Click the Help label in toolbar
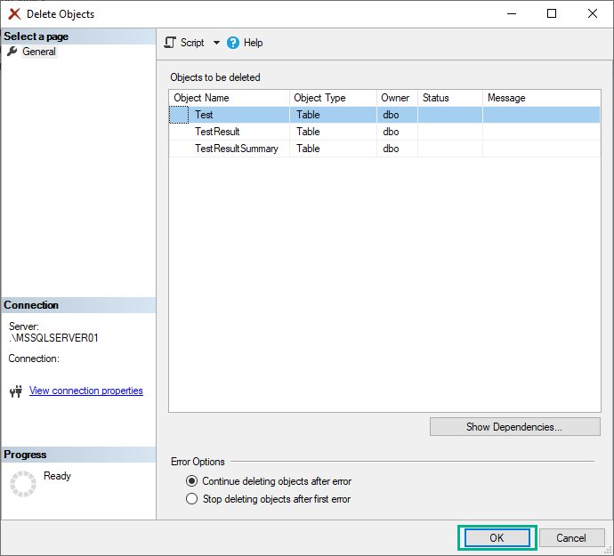The image size is (614, 556). (x=253, y=43)
